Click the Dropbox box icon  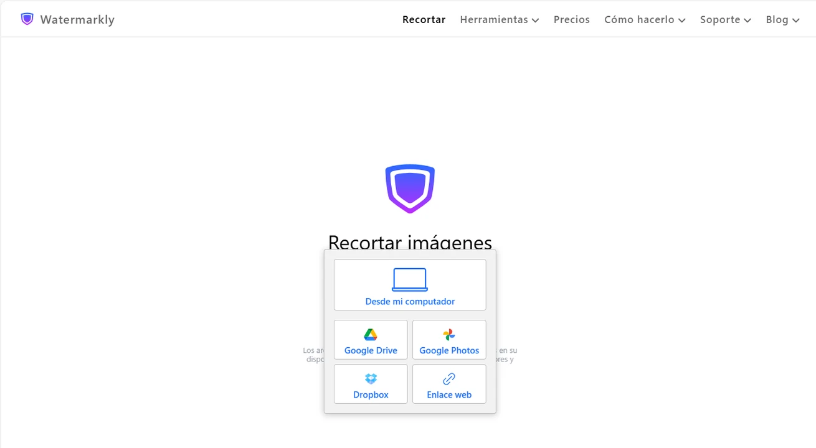pos(371,379)
